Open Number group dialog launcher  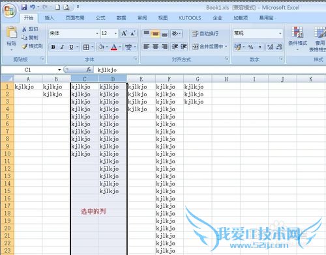281,59
